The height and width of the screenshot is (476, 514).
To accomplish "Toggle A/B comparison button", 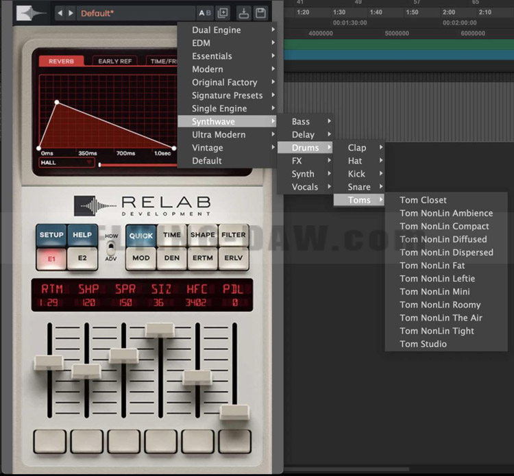I will 205,13.
